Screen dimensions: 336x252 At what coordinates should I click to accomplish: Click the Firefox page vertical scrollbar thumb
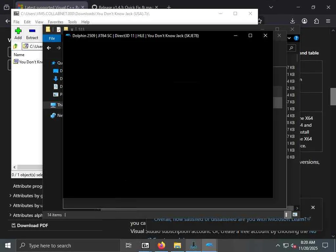(333, 96)
